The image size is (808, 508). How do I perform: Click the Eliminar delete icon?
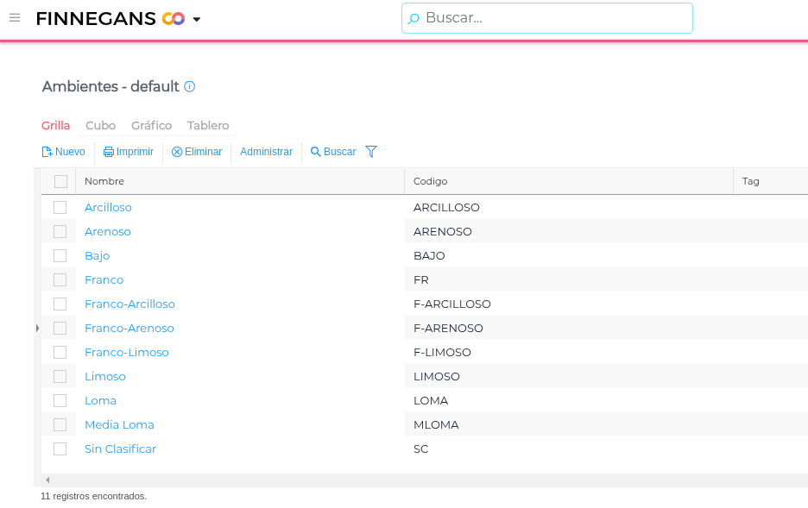point(177,152)
